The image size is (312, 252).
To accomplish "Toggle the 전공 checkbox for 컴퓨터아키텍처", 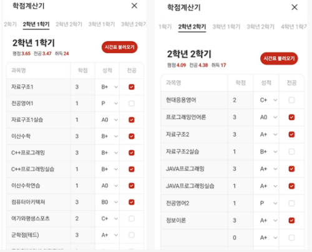I will click(132, 202).
